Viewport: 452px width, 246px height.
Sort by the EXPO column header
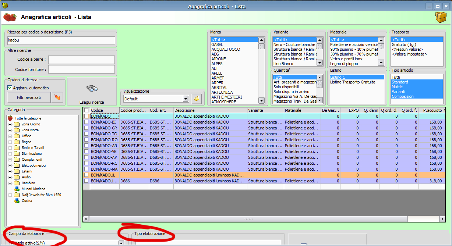[350, 110]
